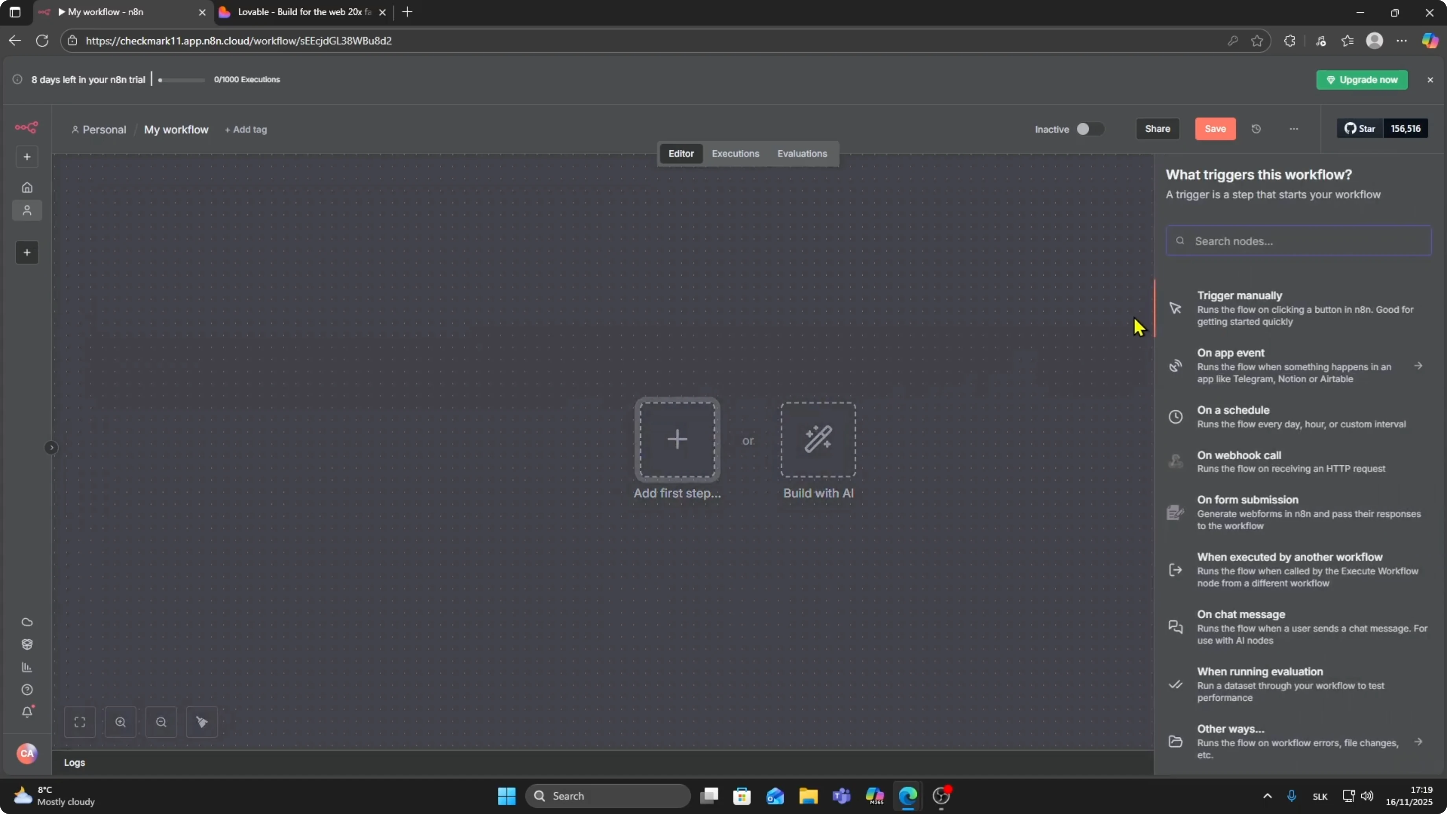Rename the My workflow title
Viewport: 1447px width, 814px height.
point(177,130)
